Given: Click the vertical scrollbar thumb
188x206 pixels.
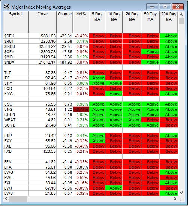Looking at the screenshot, I should (181, 21).
